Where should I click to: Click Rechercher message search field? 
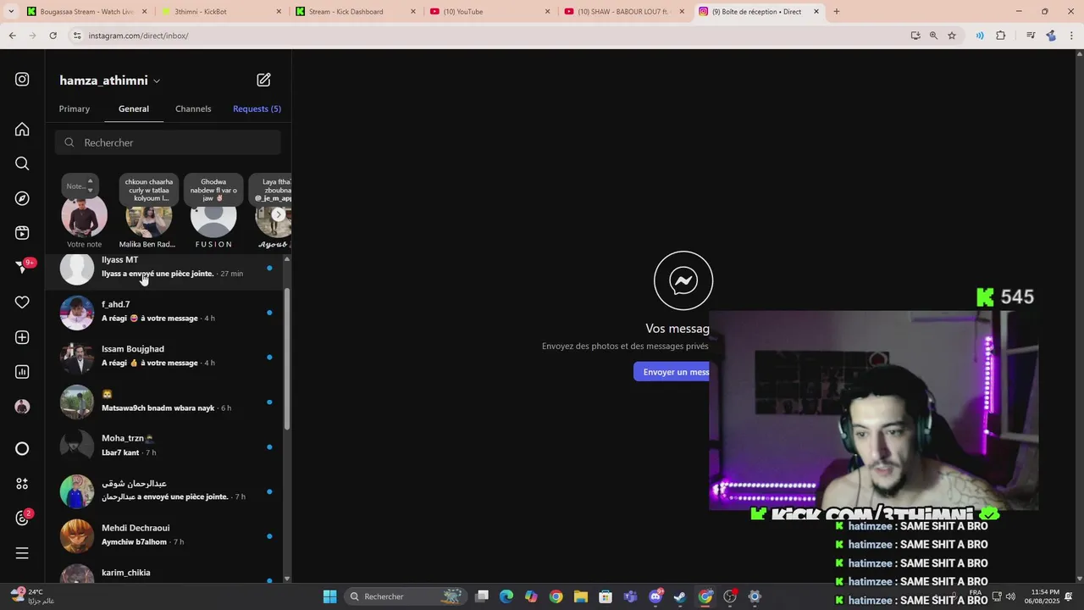tap(168, 142)
